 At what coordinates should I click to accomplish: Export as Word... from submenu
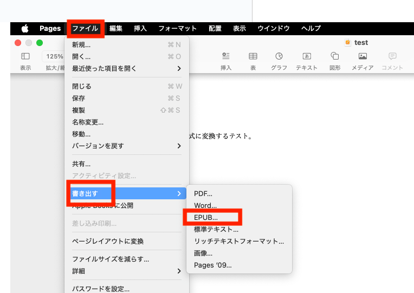click(239, 205)
